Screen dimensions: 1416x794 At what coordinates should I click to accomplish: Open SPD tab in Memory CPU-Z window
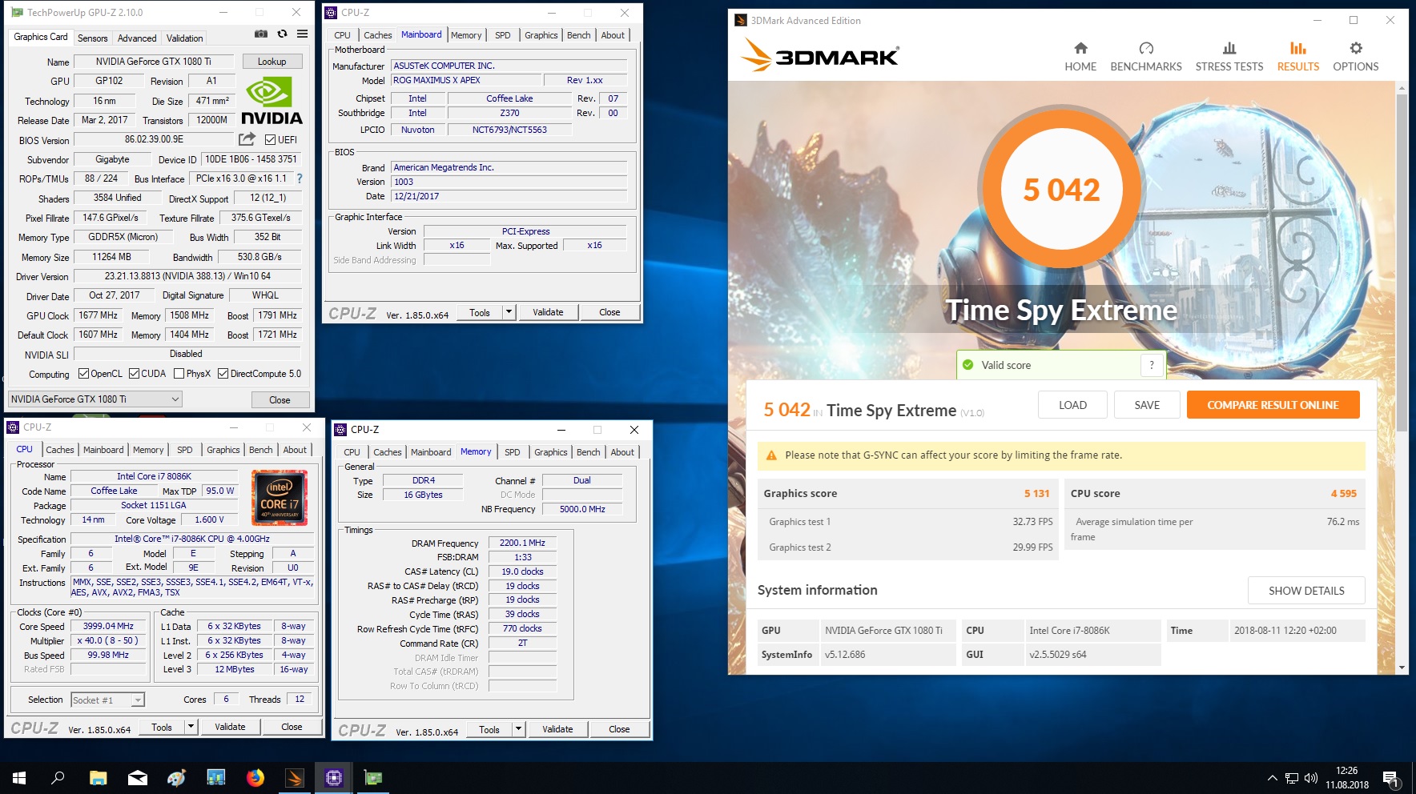512,452
